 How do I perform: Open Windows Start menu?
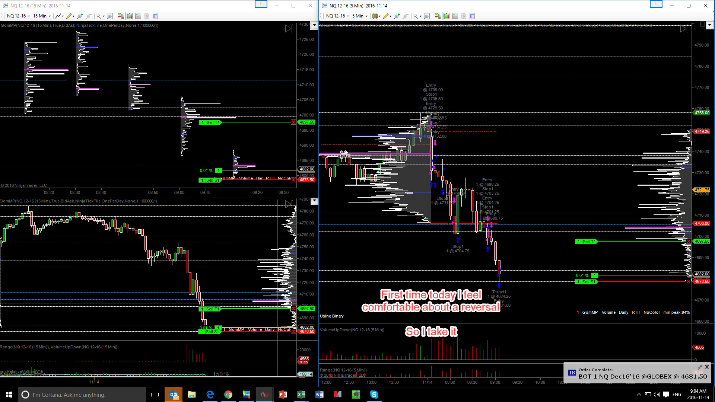pyautogui.click(x=9, y=395)
